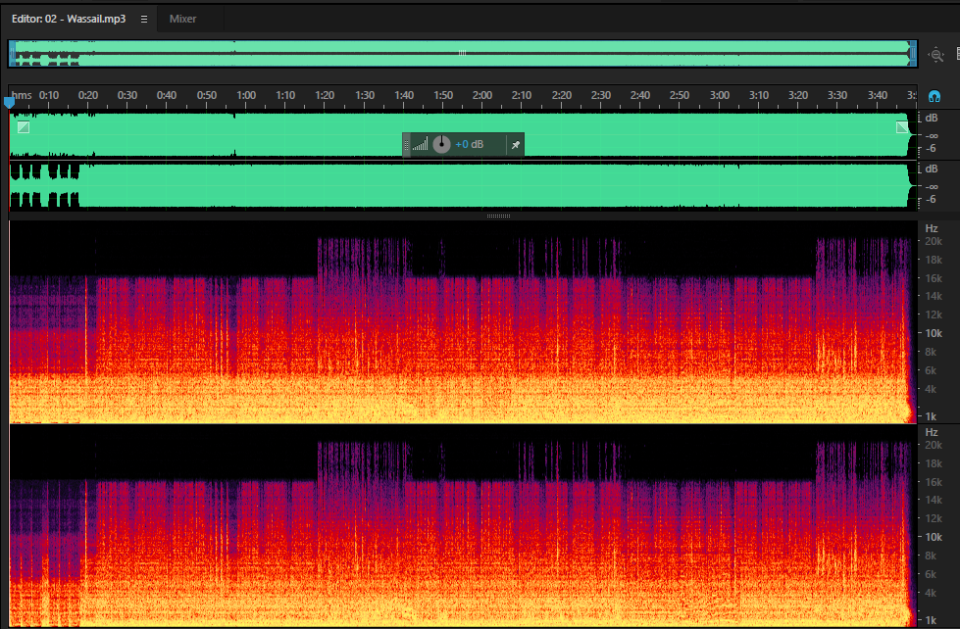The height and width of the screenshot is (629, 960).
Task: Click the left channel spectrogram's Hz label
Action: point(932,228)
